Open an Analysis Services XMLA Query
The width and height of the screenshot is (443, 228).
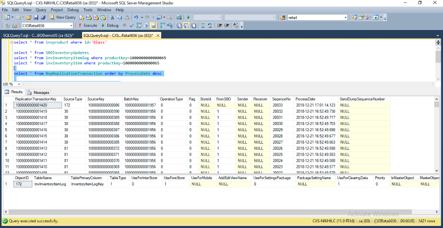(x=103, y=17)
